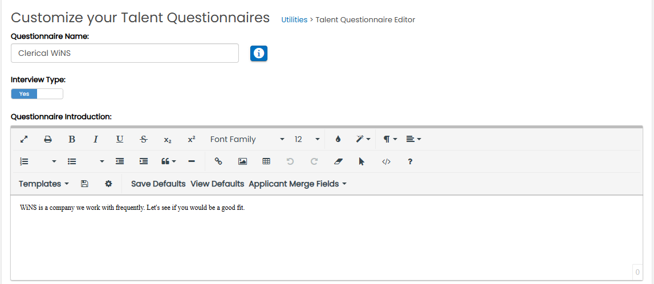654x284 pixels.
Task: Open the Font Family dropdown
Action: click(247, 139)
